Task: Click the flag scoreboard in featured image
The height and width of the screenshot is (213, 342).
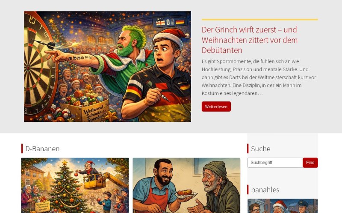Action: tap(170, 22)
